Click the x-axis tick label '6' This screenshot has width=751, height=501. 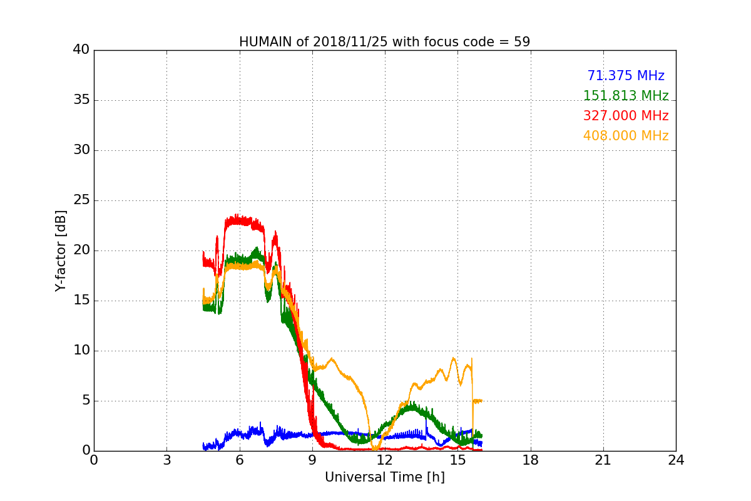click(239, 460)
